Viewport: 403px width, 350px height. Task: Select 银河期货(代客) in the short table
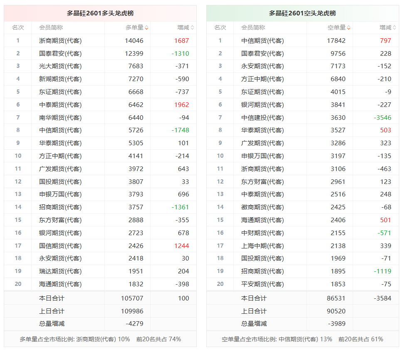(262, 104)
